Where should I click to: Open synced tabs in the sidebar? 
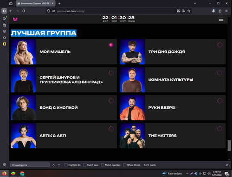tap(5, 25)
